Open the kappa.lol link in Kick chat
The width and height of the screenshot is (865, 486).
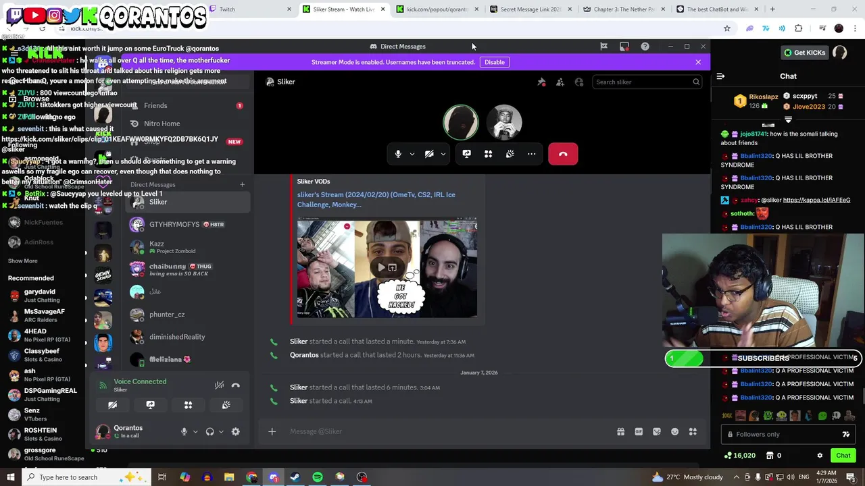point(818,200)
